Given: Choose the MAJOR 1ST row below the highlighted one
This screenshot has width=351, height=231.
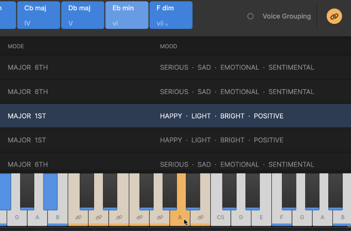Looking at the screenshot, I should click(x=175, y=140).
